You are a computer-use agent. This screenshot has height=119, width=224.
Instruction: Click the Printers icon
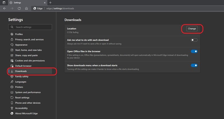(12, 87)
